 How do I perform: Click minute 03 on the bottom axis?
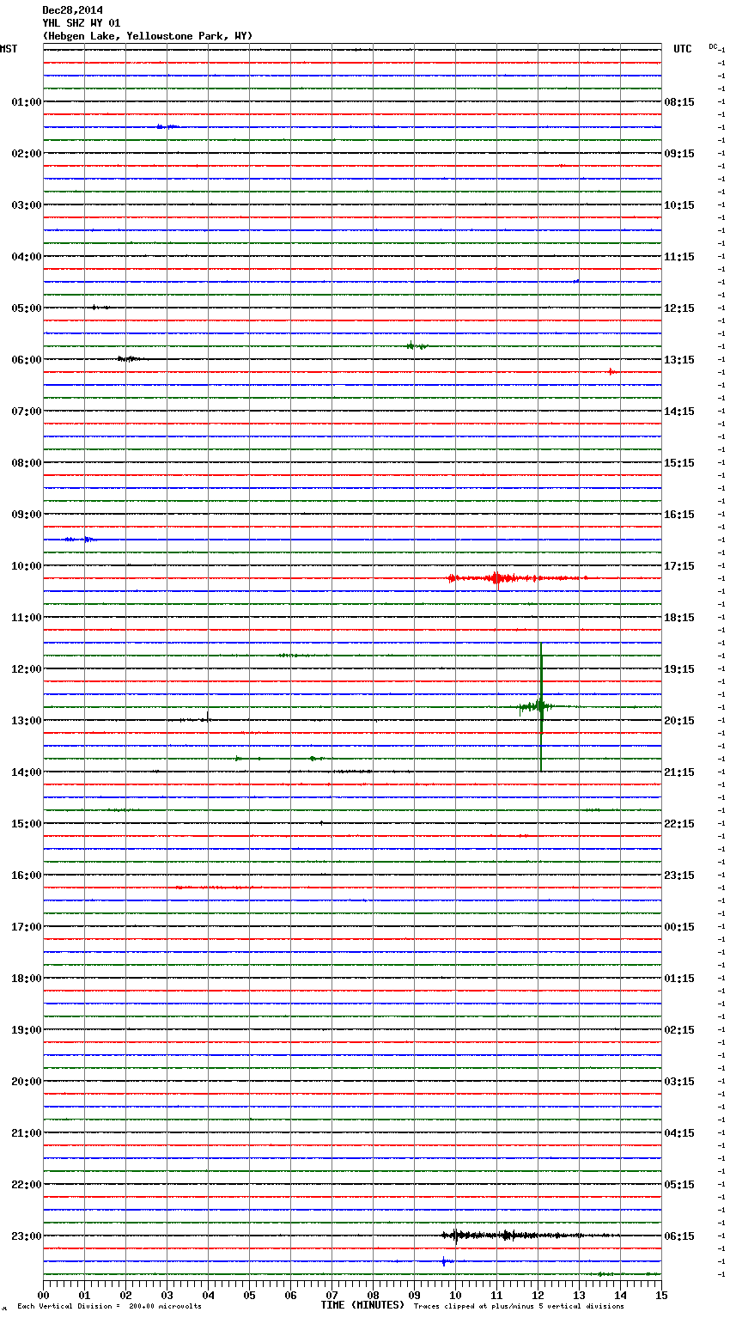(167, 1295)
